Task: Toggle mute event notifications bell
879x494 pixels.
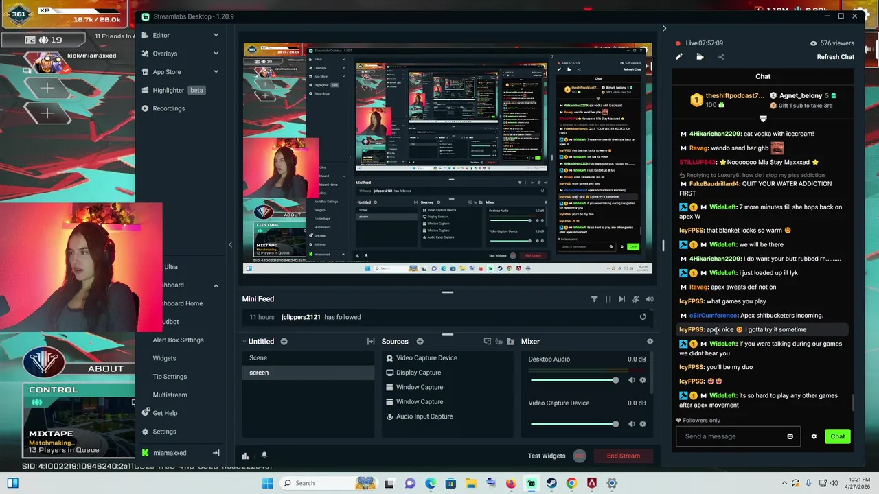Action: (636, 299)
